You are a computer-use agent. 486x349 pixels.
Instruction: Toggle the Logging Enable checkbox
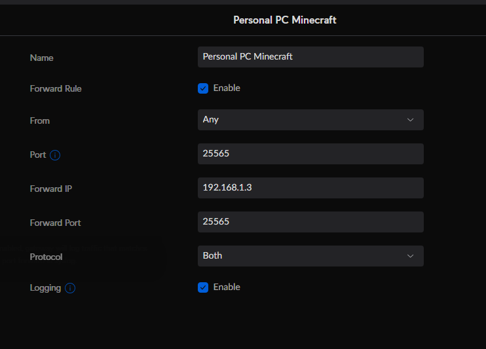[x=203, y=287]
